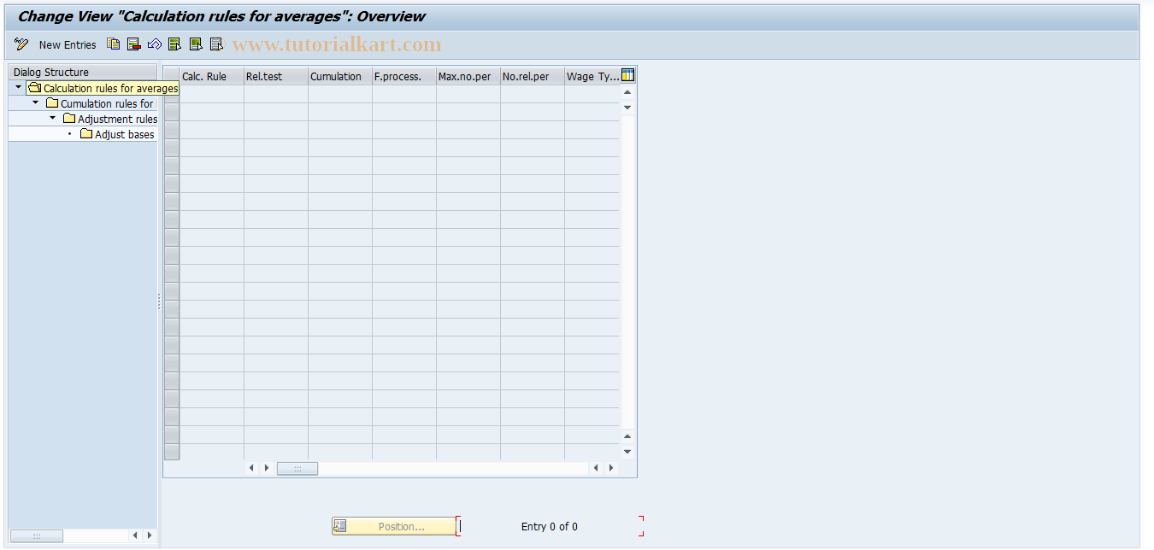
Task: Select the first table row selector
Action: point(172,94)
